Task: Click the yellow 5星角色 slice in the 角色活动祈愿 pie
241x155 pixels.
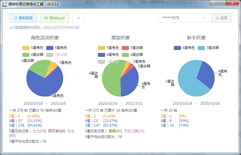Action: pos(52,68)
